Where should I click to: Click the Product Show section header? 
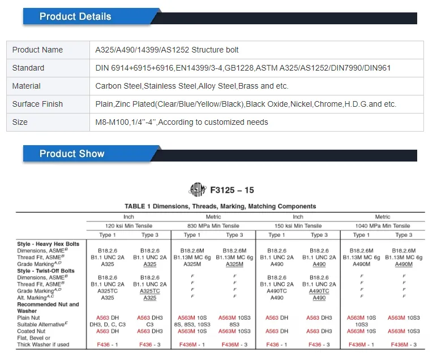click(72, 154)
